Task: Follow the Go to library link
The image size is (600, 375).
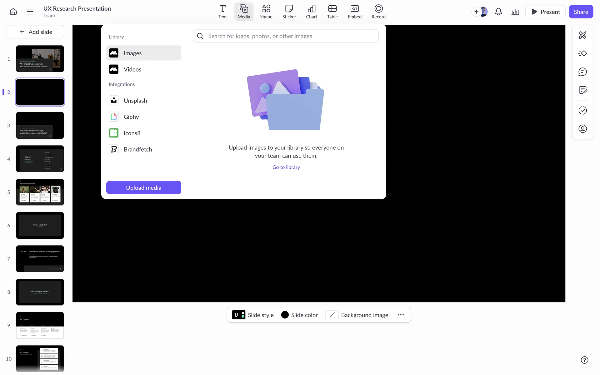Action: tap(286, 167)
